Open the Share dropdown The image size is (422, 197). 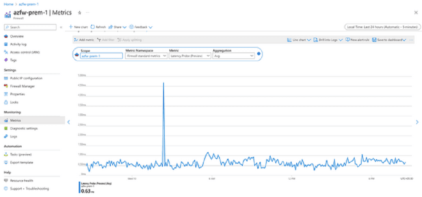117,27
